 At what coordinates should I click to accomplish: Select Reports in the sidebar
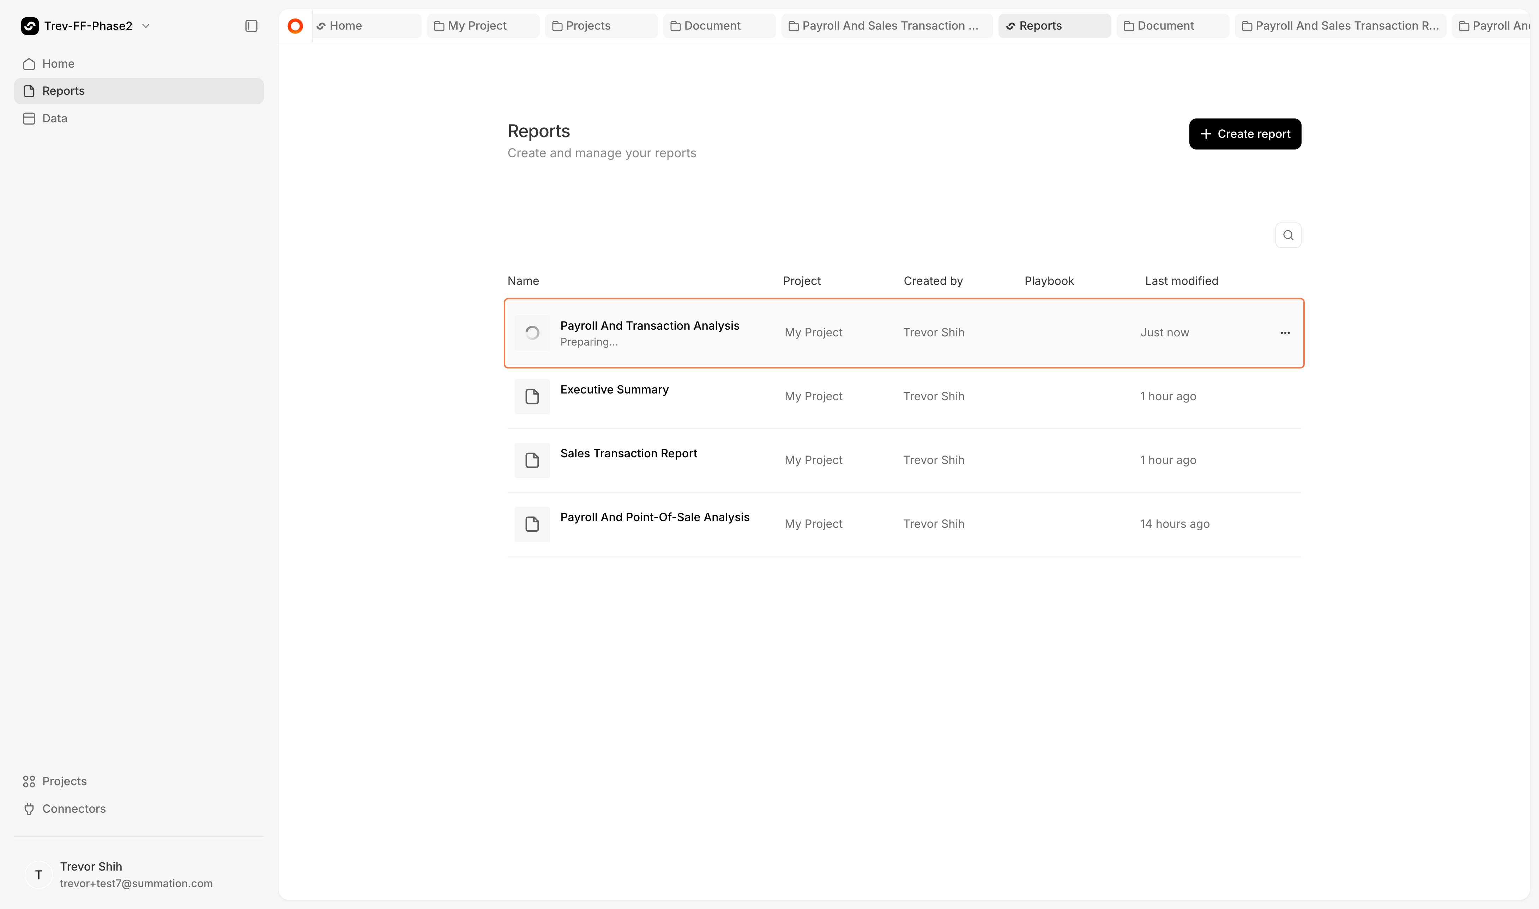tap(139, 91)
